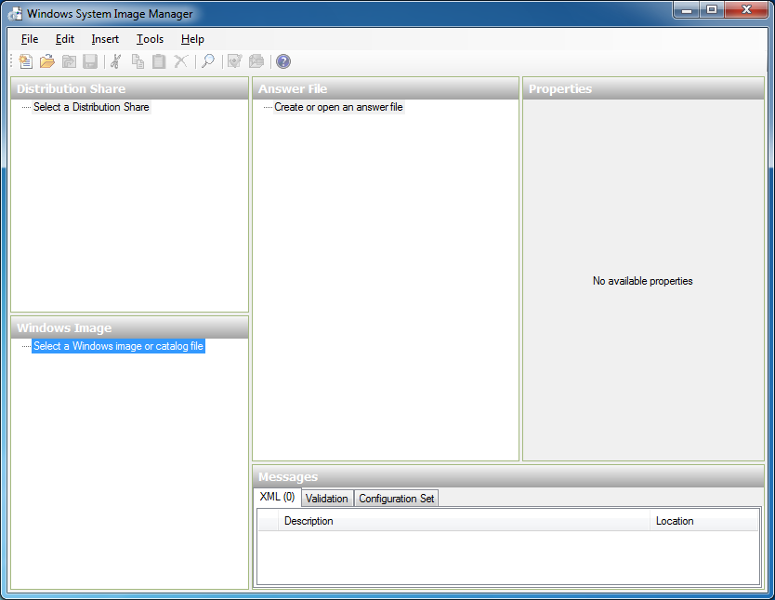Click the Answer File pane title
This screenshot has height=600, width=775.
pos(293,88)
